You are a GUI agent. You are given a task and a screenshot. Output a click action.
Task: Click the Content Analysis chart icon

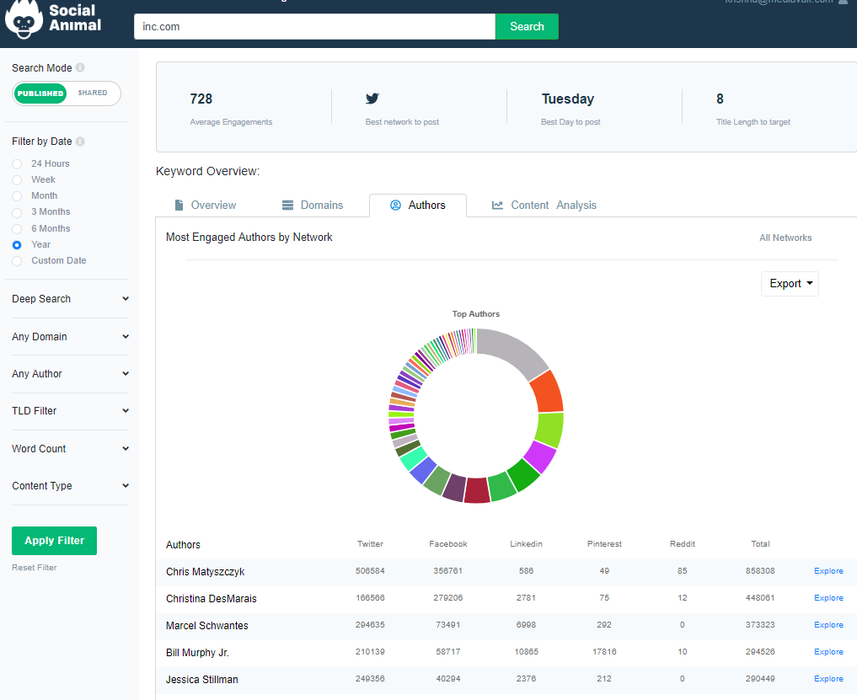(x=497, y=205)
